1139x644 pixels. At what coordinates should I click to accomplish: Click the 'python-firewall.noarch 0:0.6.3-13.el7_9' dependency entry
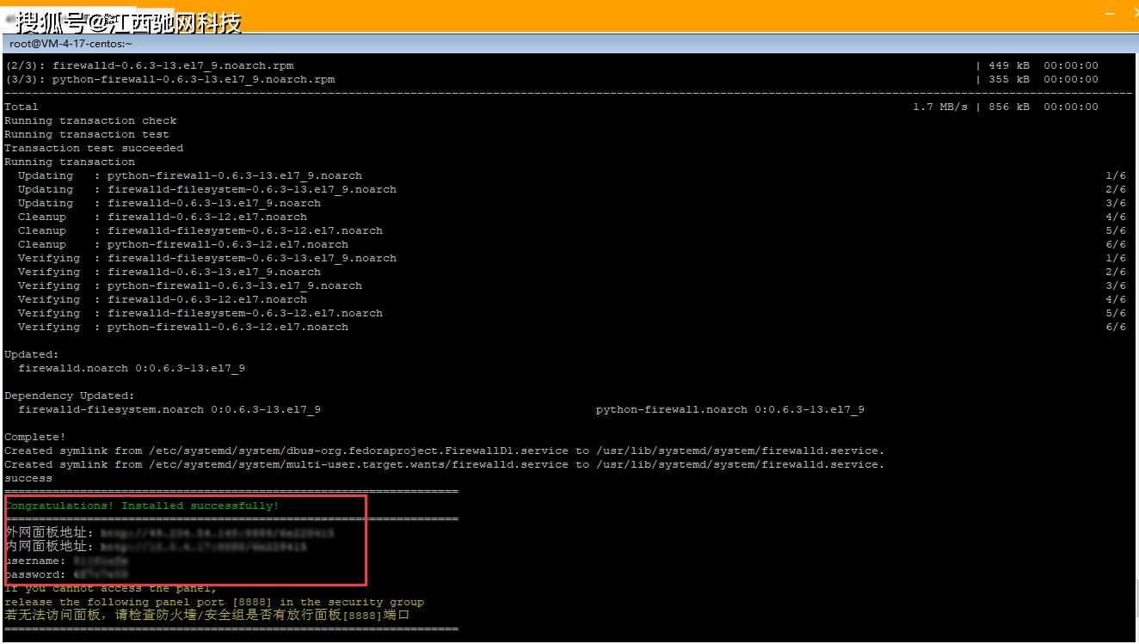pyautogui.click(x=730, y=409)
